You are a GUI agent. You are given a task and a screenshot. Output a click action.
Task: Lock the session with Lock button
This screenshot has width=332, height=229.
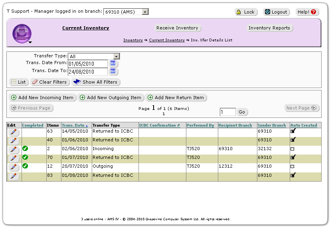tap(246, 12)
